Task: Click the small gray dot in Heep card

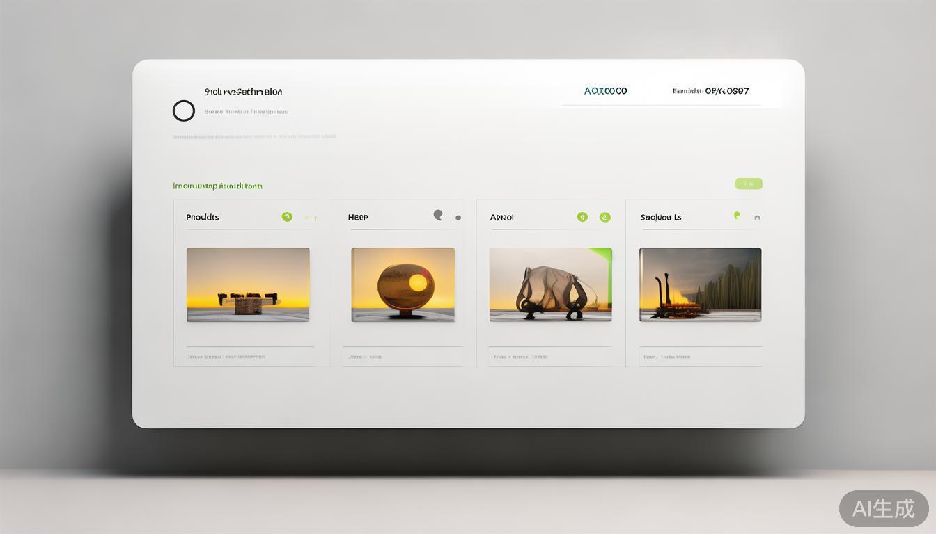Action: (x=458, y=218)
